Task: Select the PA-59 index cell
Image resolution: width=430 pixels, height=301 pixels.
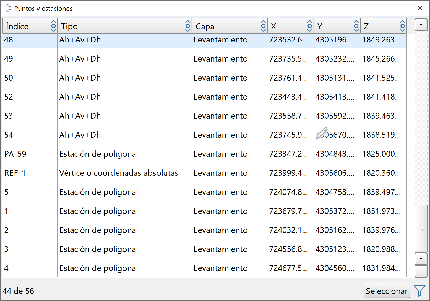Action: pos(30,154)
